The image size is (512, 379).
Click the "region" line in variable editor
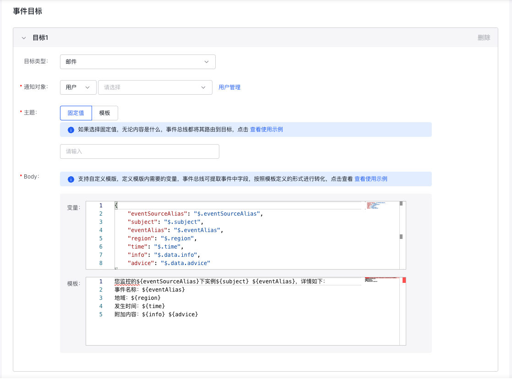pos(162,238)
